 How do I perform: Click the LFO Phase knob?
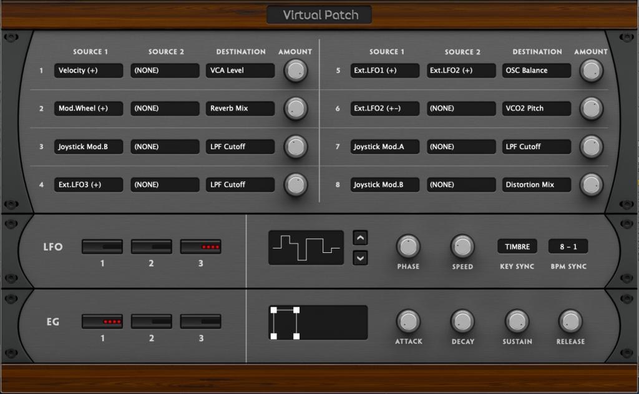coord(408,247)
